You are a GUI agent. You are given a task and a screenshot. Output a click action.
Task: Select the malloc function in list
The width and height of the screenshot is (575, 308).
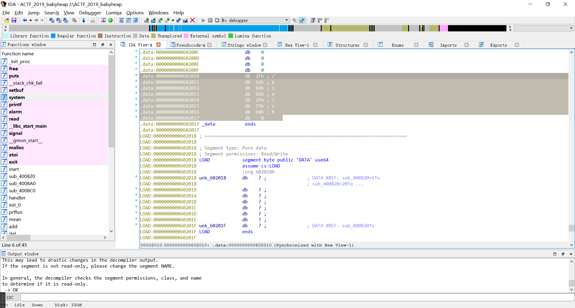[x=16, y=148]
